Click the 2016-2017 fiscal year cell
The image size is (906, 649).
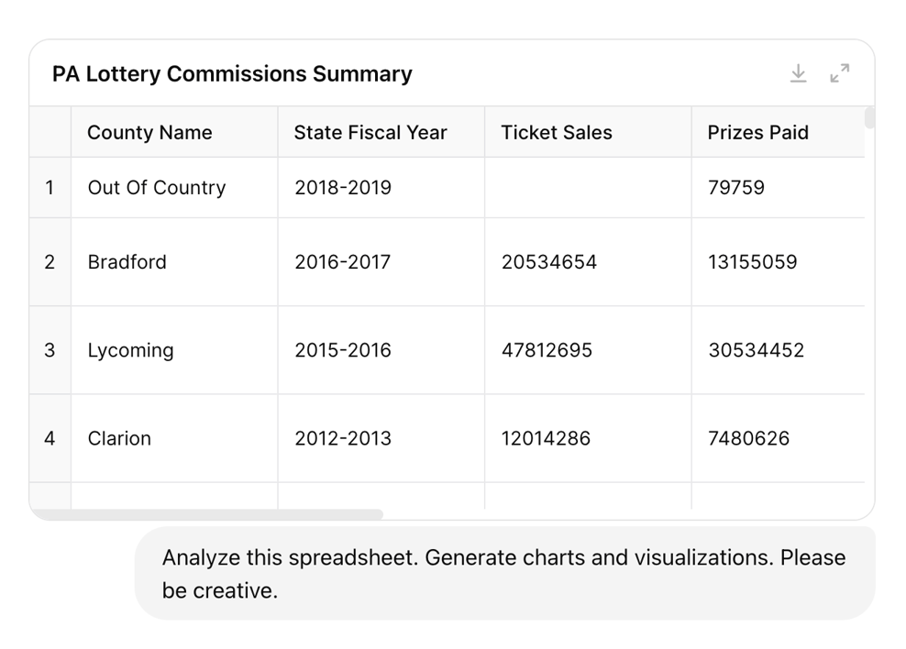click(341, 261)
